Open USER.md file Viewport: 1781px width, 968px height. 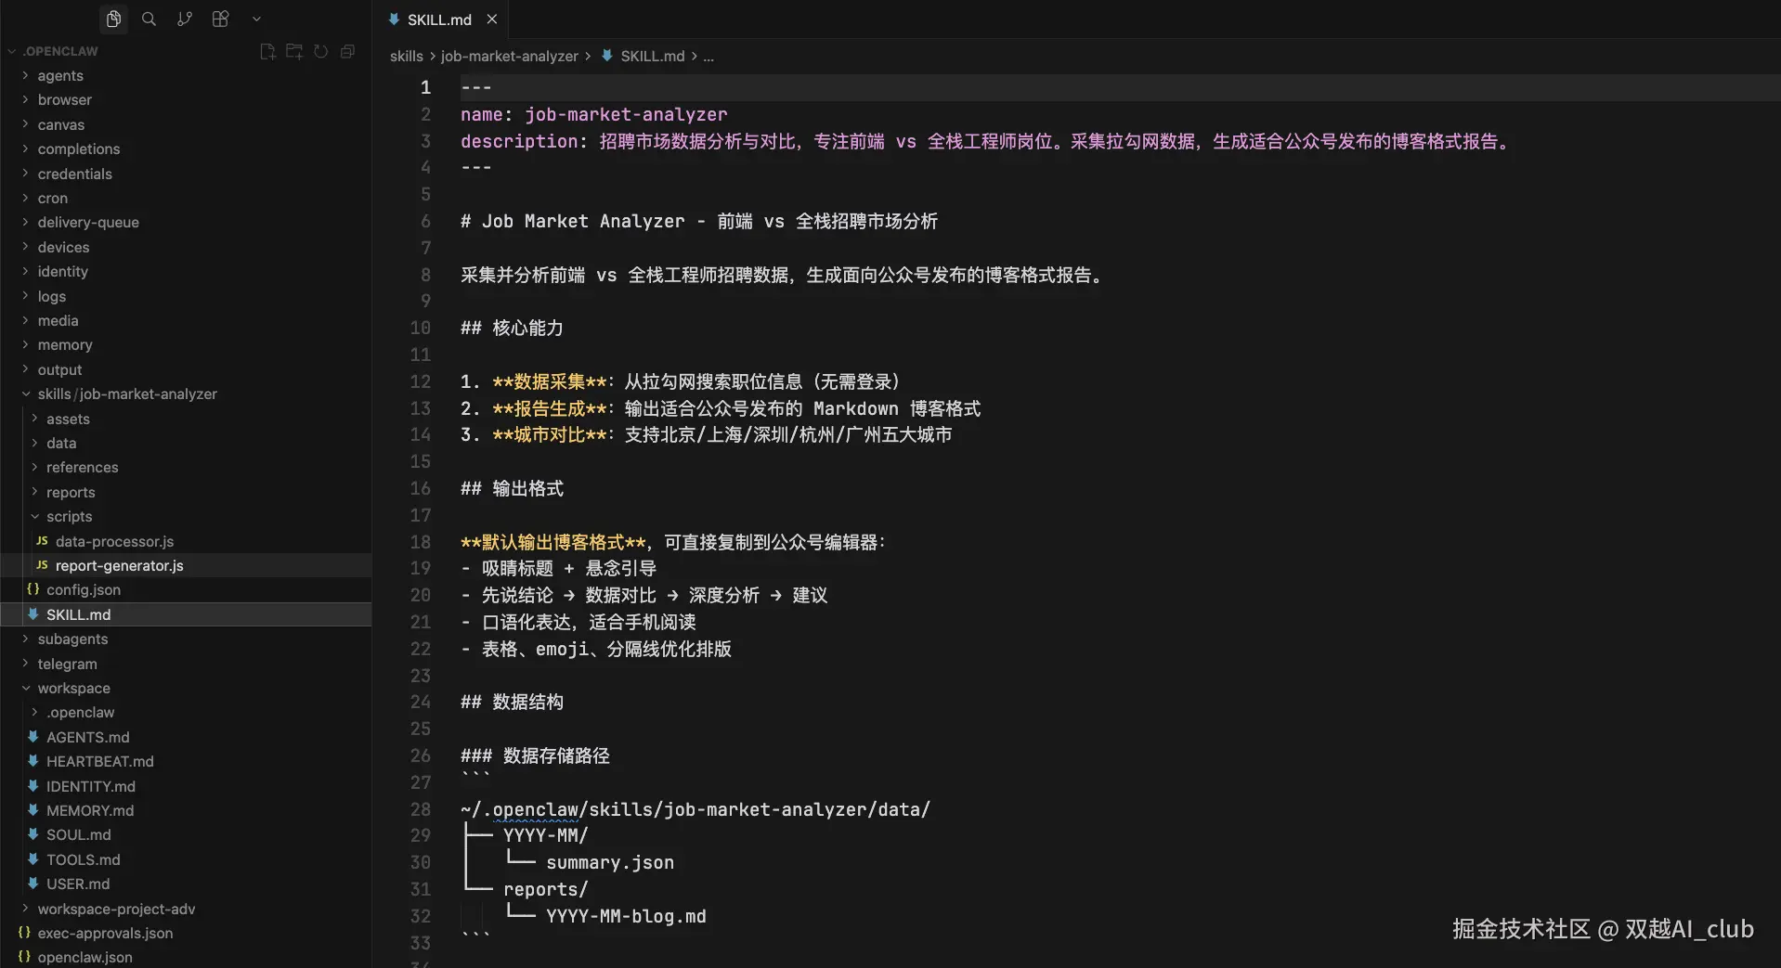[78, 884]
